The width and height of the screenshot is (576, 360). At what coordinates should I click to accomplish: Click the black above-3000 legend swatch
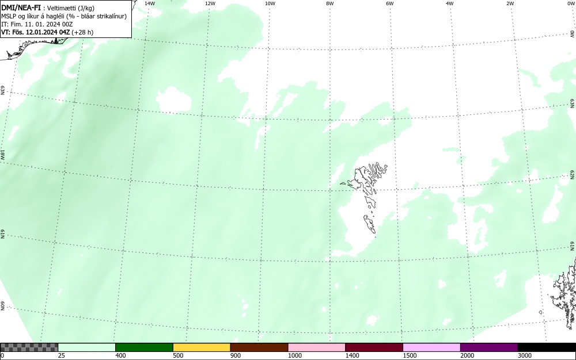547,347
